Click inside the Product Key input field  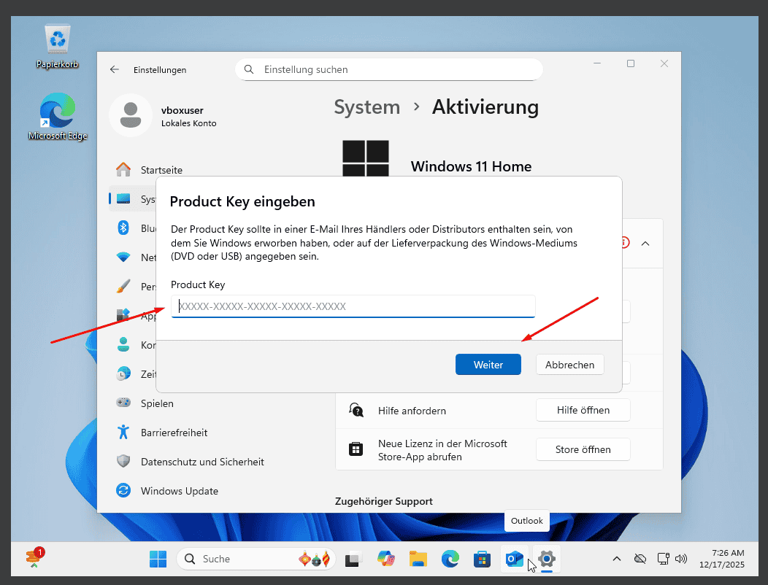tap(353, 306)
